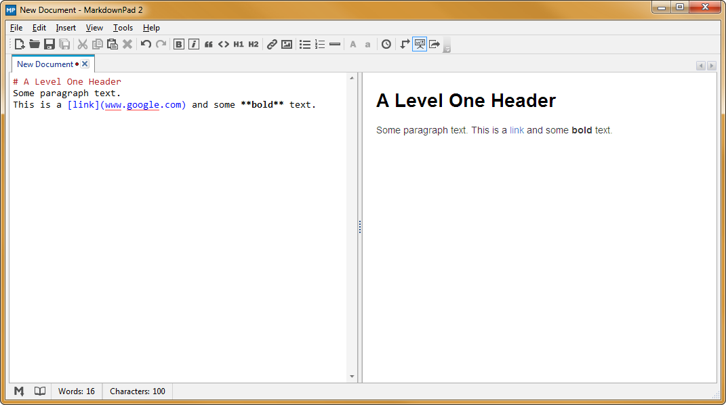Insert a hyperlink using the link icon

click(x=271, y=43)
